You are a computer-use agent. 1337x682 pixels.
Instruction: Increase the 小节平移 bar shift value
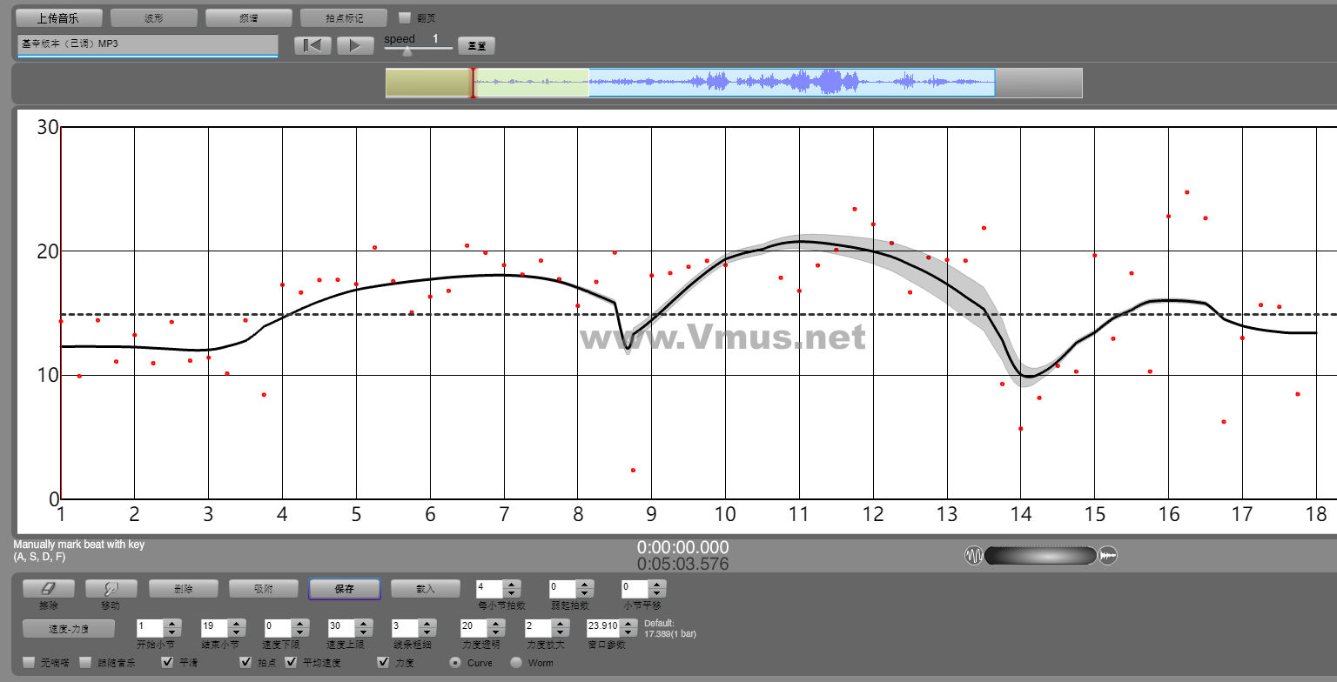(x=658, y=585)
